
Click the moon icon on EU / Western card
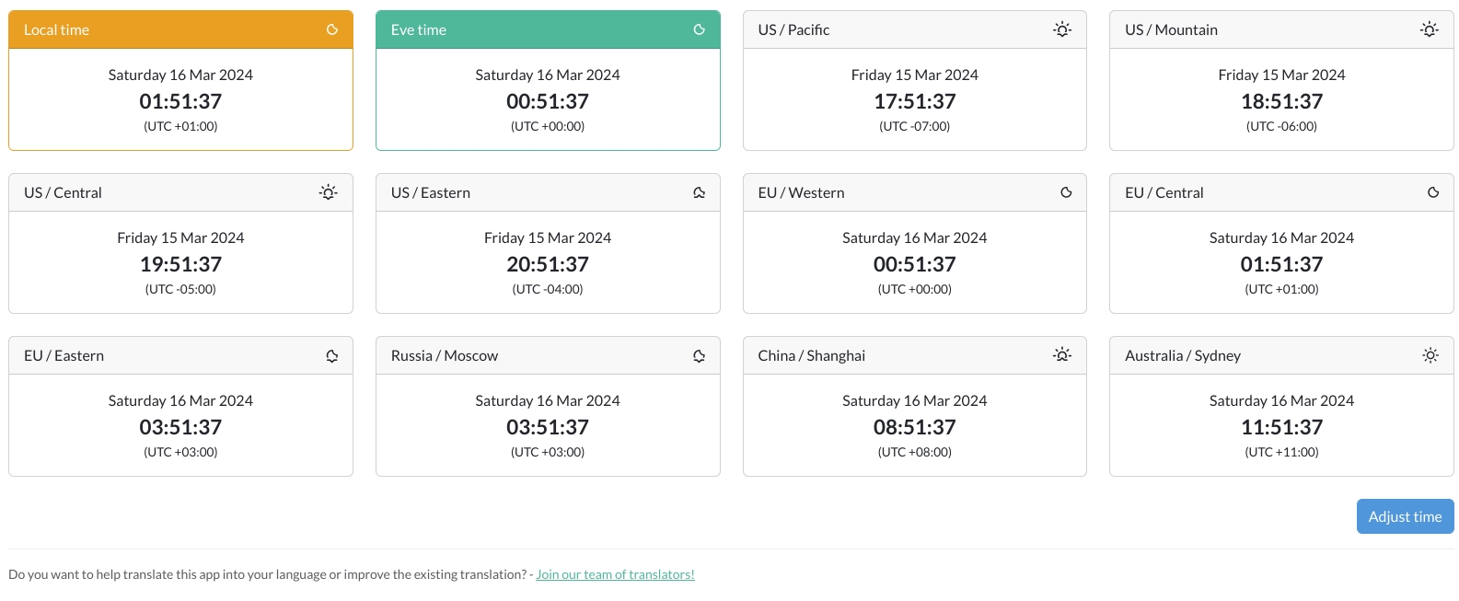point(1066,192)
